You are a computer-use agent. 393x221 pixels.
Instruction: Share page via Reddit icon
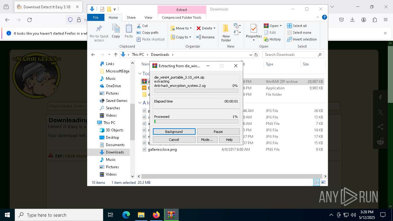(380, 142)
